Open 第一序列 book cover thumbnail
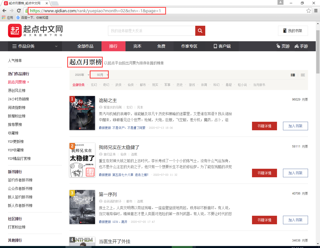The width and height of the screenshot is (320, 248). [82, 207]
